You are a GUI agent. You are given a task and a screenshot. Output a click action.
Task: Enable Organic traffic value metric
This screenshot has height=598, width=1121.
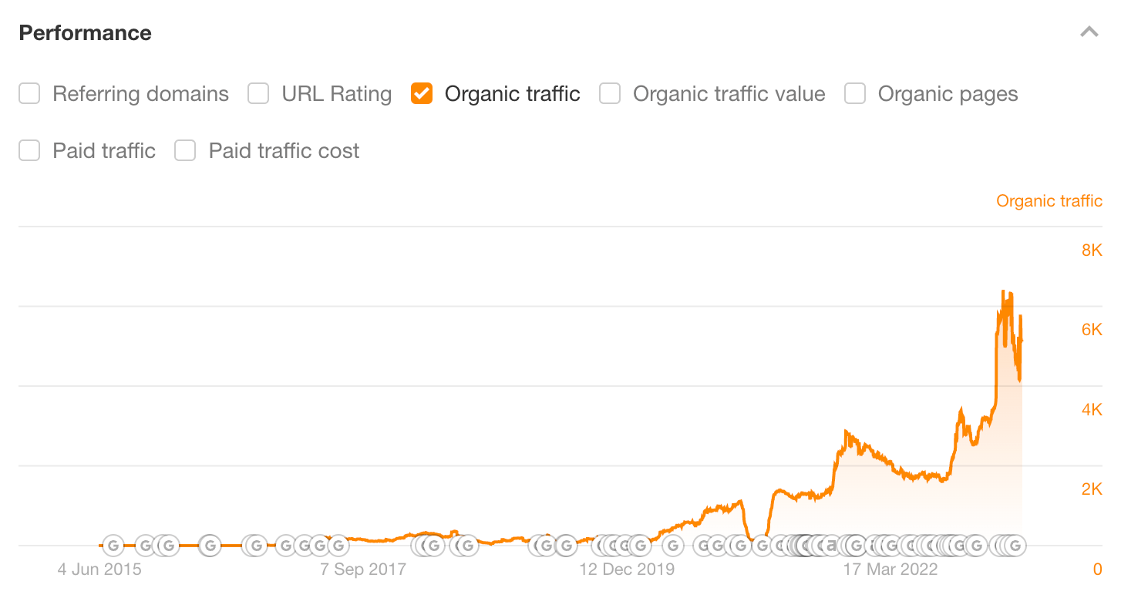(x=610, y=93)
